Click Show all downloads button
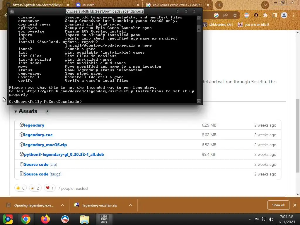This screenshot has height=225, width=300. click(278, 205)
